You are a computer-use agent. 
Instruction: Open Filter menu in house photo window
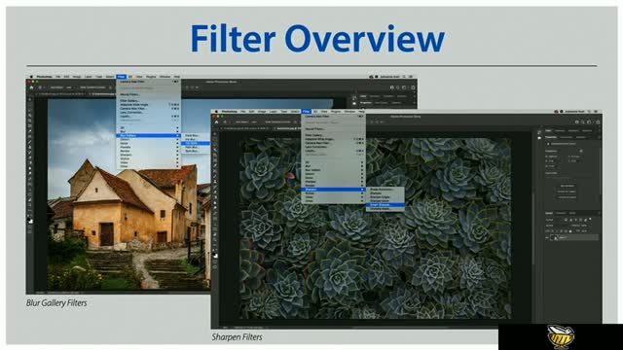[121, 77]
